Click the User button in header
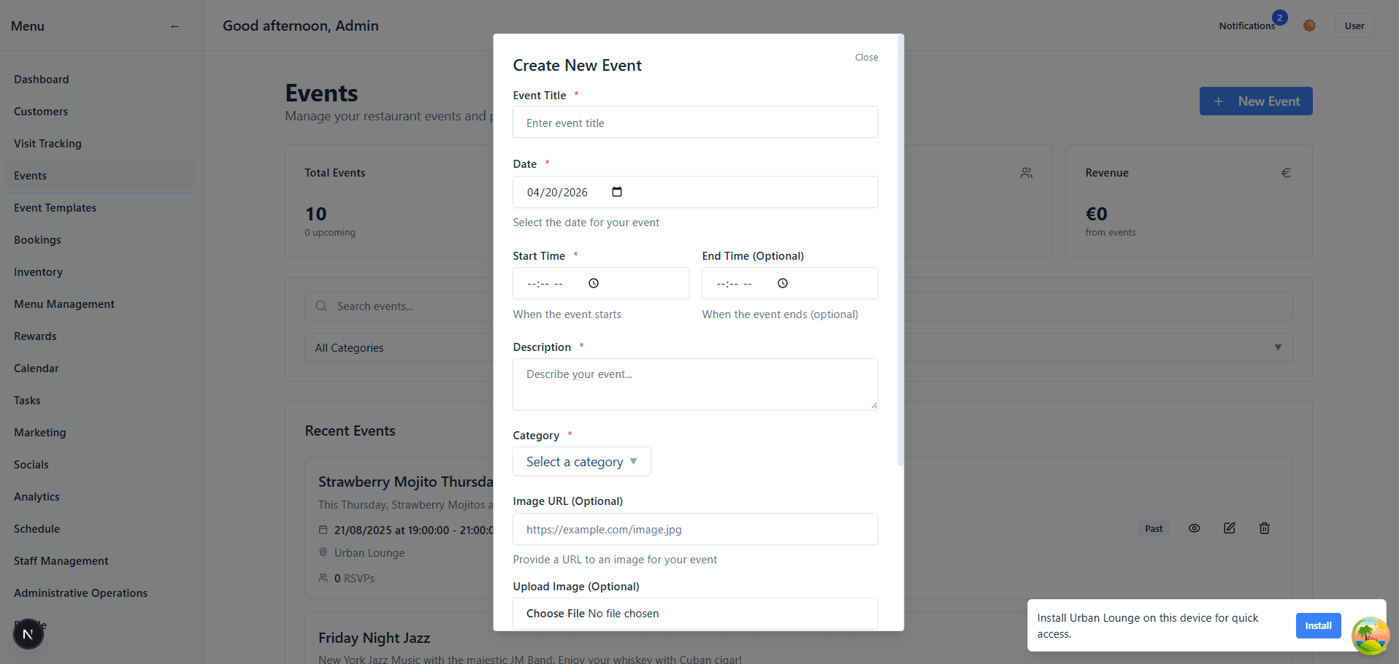 click(1354, 26)
